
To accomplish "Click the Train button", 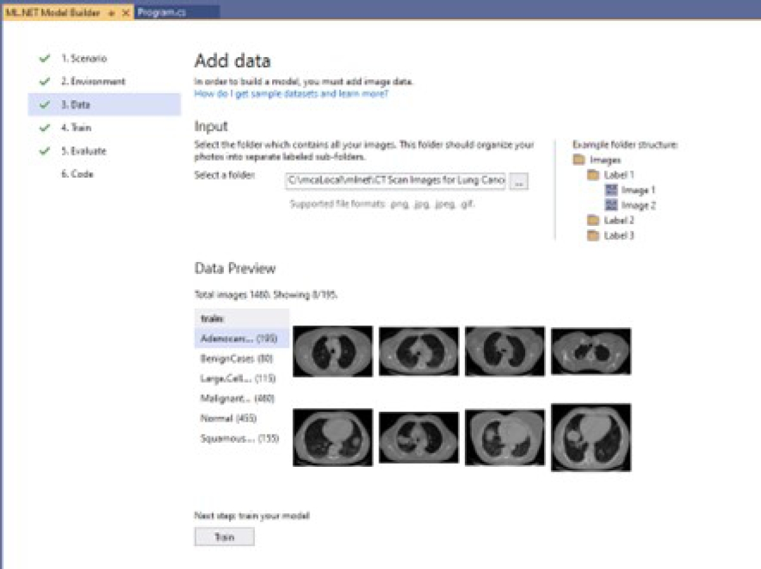I will click(224, 537).
